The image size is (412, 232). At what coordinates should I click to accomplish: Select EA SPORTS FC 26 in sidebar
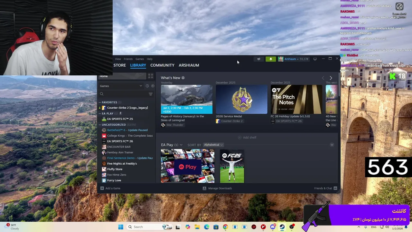[x=120, y=141]
